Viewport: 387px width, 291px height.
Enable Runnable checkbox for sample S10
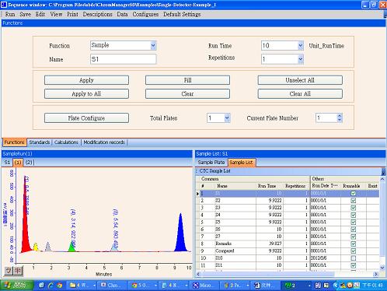(x=353, y=258)
